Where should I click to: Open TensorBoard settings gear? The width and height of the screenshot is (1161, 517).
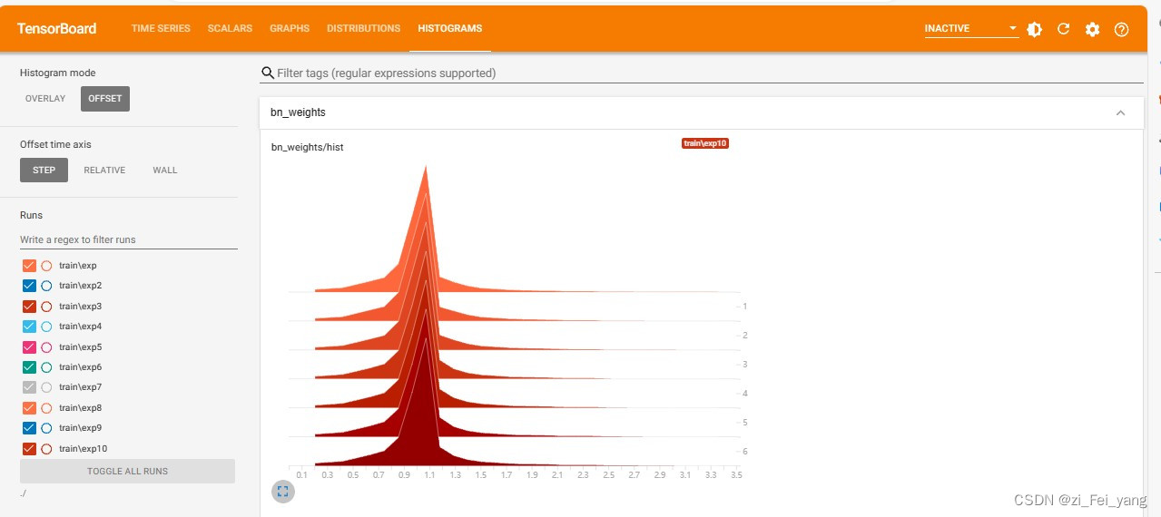point(1093,29)
